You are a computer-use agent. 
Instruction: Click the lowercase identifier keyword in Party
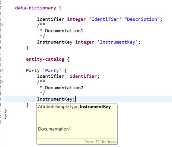[83, 76]
